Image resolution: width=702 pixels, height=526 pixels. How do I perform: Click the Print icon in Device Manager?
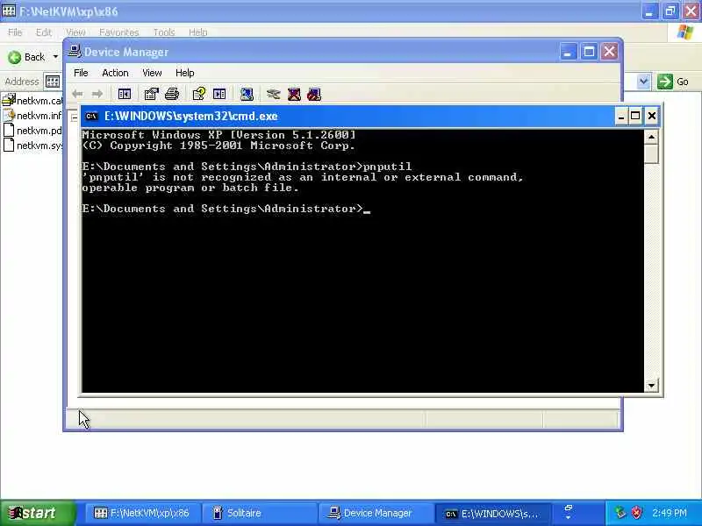pos(172,94)
